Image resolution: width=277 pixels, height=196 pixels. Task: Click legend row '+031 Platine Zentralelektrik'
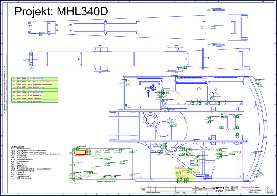(35, 98)
